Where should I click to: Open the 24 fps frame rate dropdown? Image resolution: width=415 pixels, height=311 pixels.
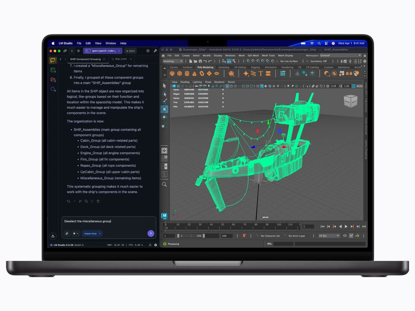pyautogui.click(x=329, y=236)
